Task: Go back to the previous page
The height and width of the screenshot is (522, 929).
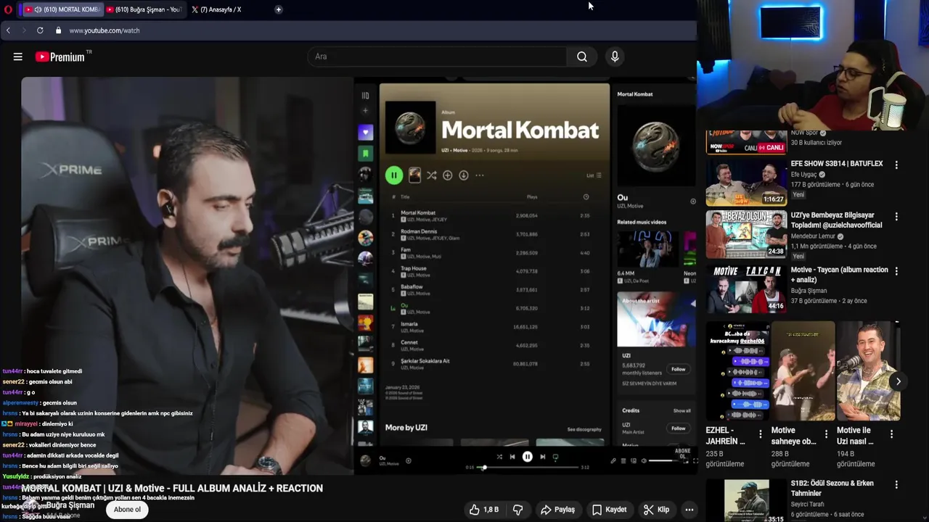Action: pos(8,30)
